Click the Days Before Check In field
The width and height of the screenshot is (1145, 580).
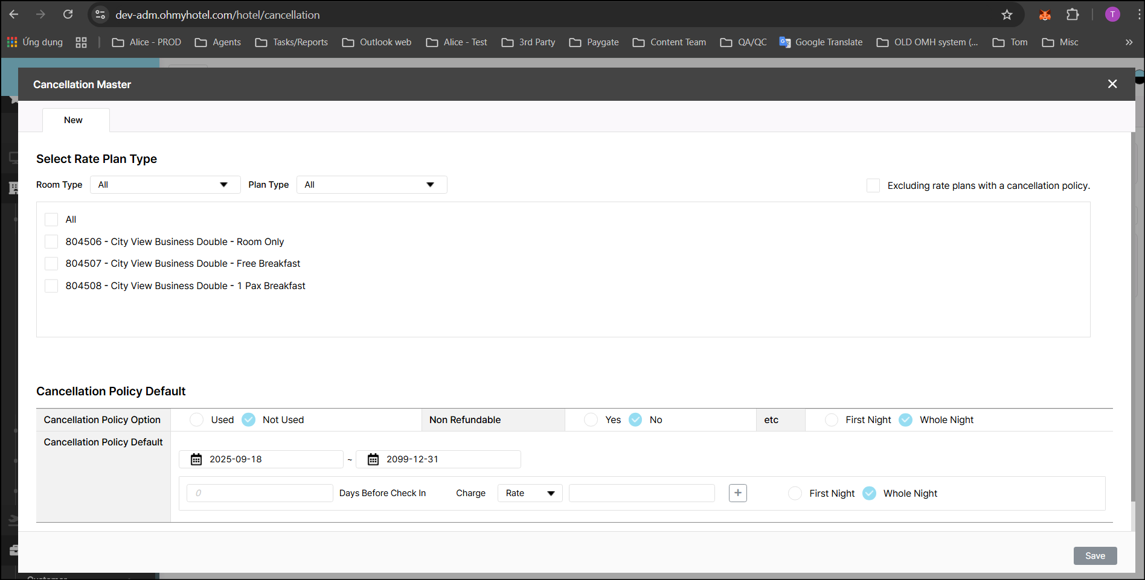tap(260, 493)
